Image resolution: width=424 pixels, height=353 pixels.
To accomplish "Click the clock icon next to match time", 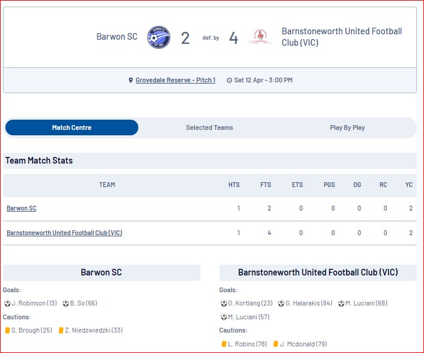I will [229, 80].
